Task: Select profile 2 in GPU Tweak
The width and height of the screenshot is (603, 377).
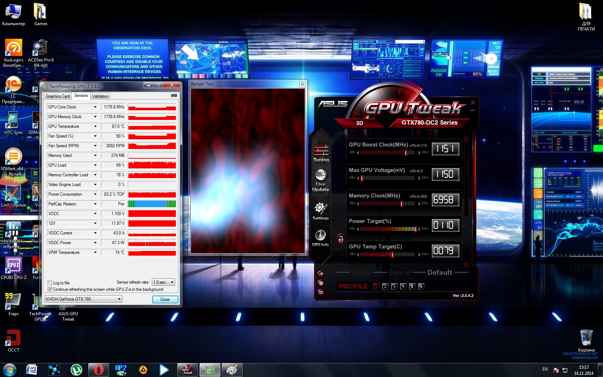Action: [x=385, y=286]
